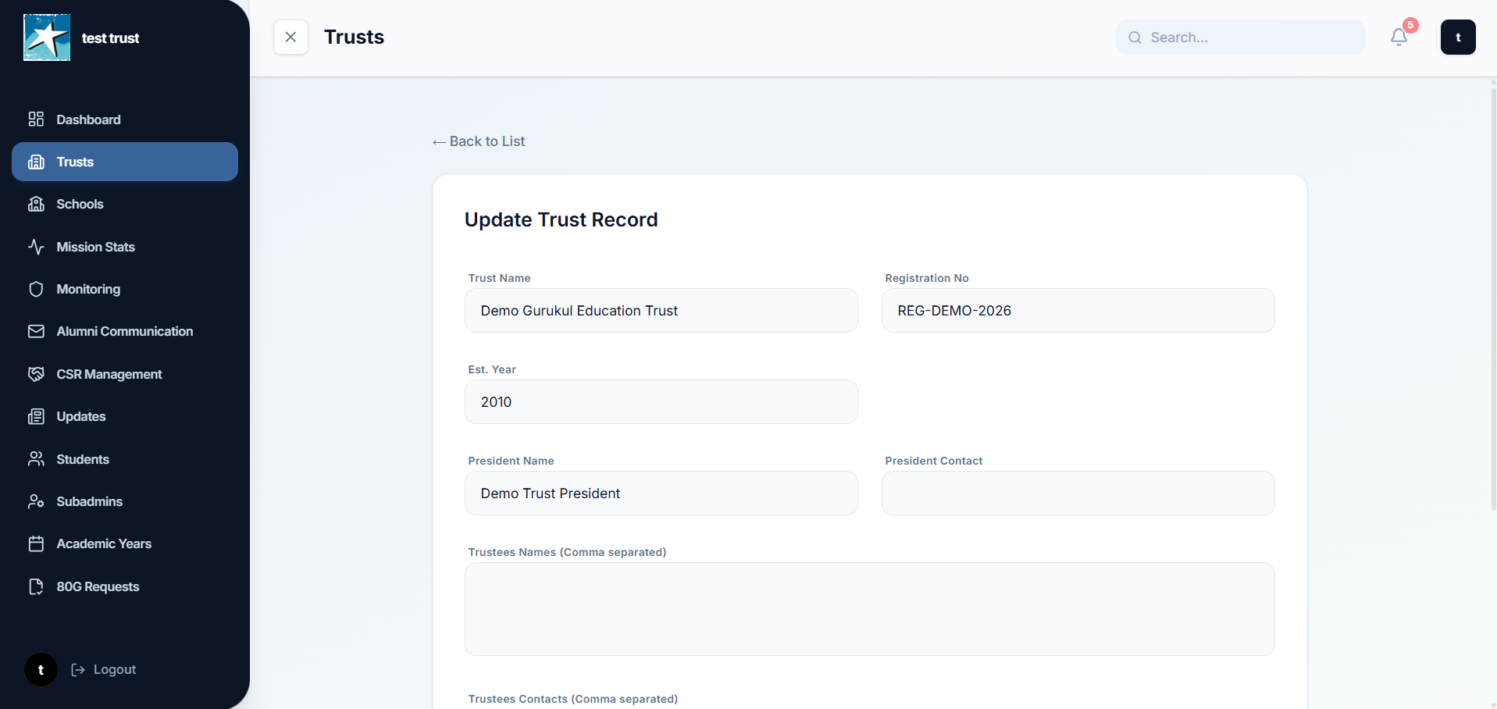Click the Updates newspaper icon
This screenshot has width=1497, height=709.
pos(36,416)
